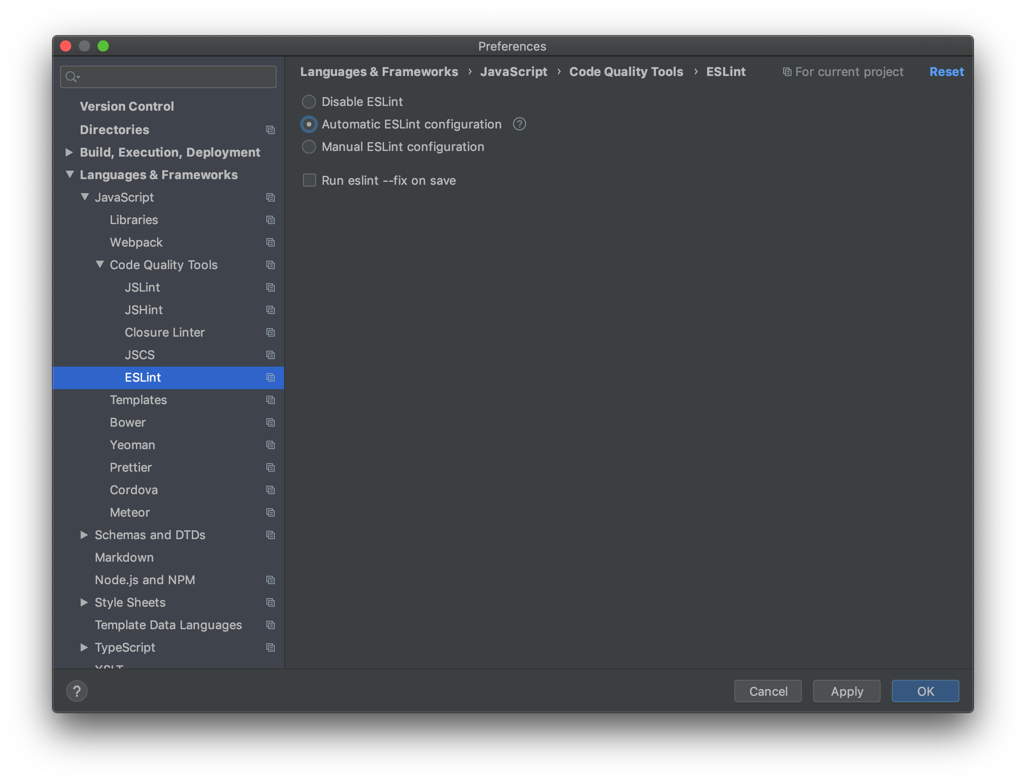1026x782 pixels.
Task: Click the project-level icon beside Closure Linter
Action: point(271,332)
